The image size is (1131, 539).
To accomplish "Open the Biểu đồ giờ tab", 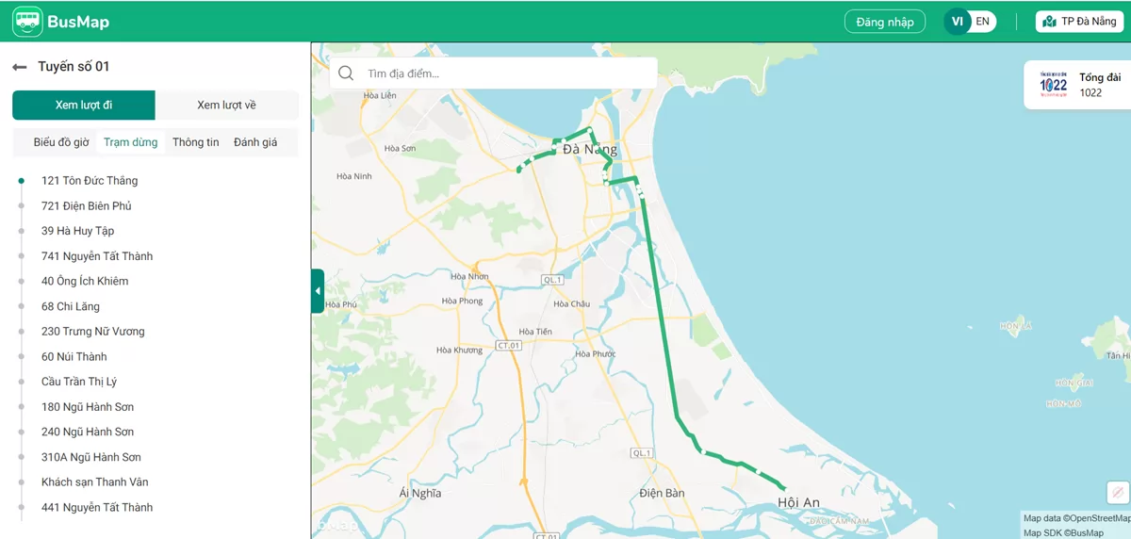I will tap(61, 142).
